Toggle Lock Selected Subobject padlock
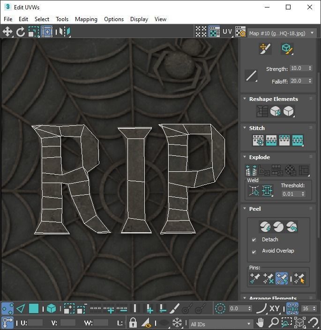Viewport: 321px width, 330px height. (133, 322)
